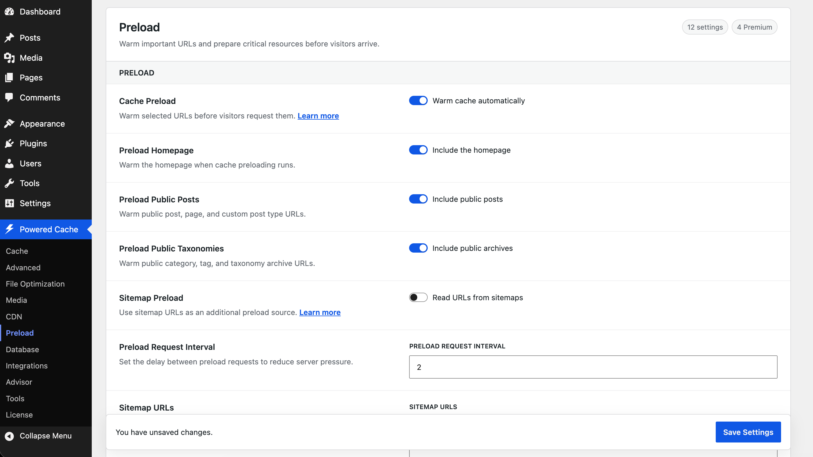
Task: Click the 4 Premium badge
Action: click(754, 27)
